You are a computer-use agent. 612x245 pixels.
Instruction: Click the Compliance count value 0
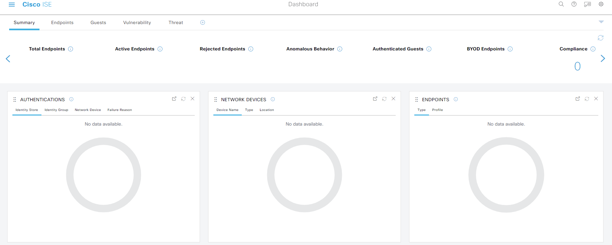[577, 66]
